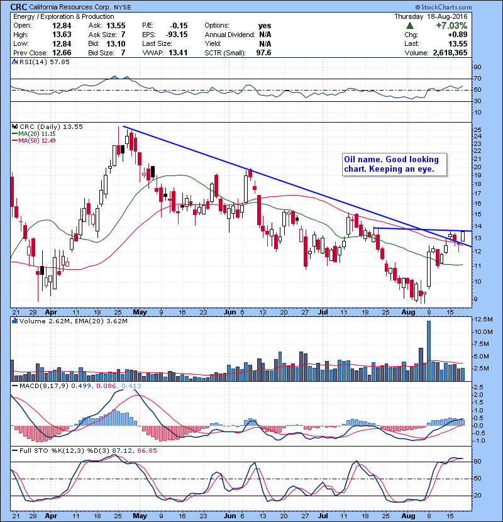Click the Last price 13.55 in header
503x522 pixels.
coord(458,43)
